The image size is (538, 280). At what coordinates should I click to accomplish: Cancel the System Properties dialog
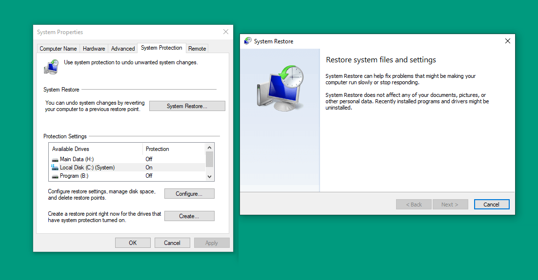tap(172, 243)
